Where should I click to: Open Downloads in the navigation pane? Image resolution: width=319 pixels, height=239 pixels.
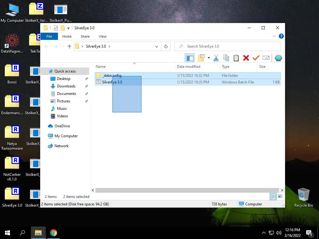pos(66,86)
